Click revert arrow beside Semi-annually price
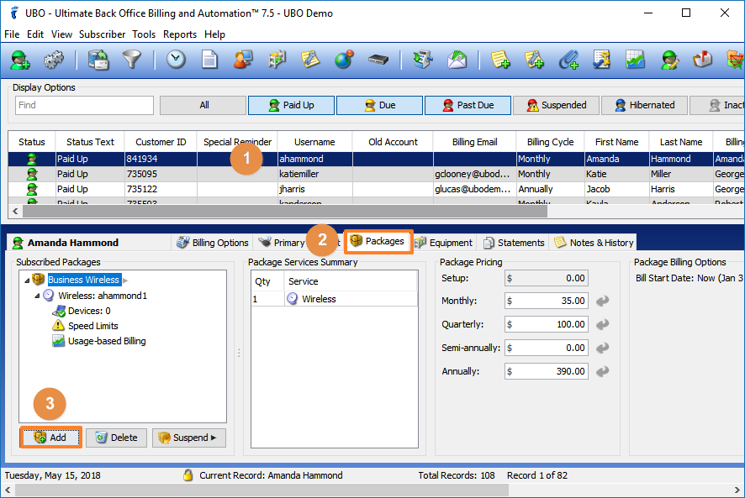Image resolution: width=745 pixels, height=498 pixels. point(602,348)
